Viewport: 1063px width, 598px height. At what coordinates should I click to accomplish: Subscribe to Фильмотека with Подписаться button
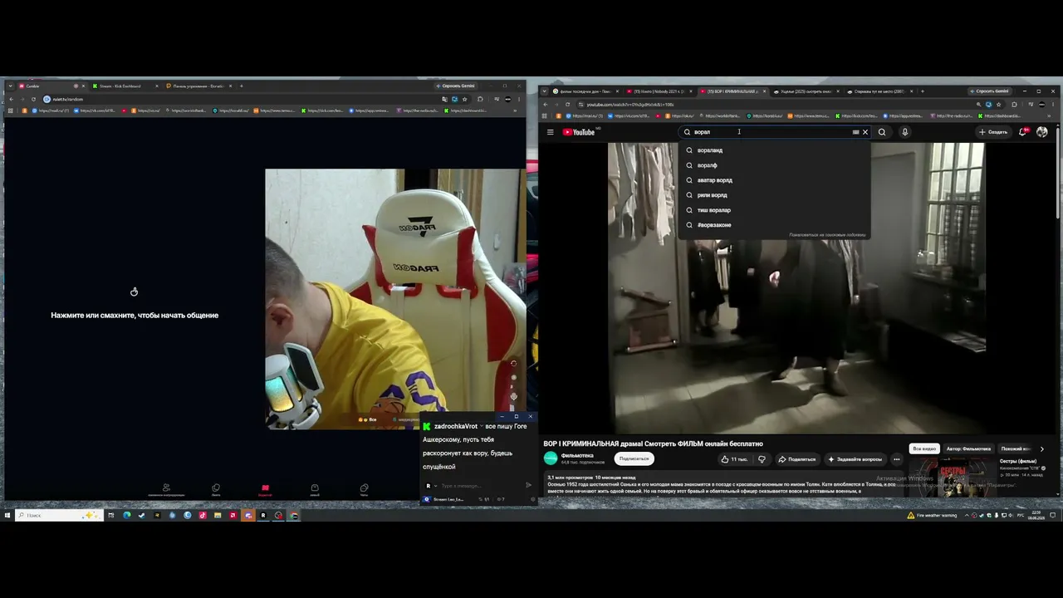pyautogui.click(x=634, y=458)
